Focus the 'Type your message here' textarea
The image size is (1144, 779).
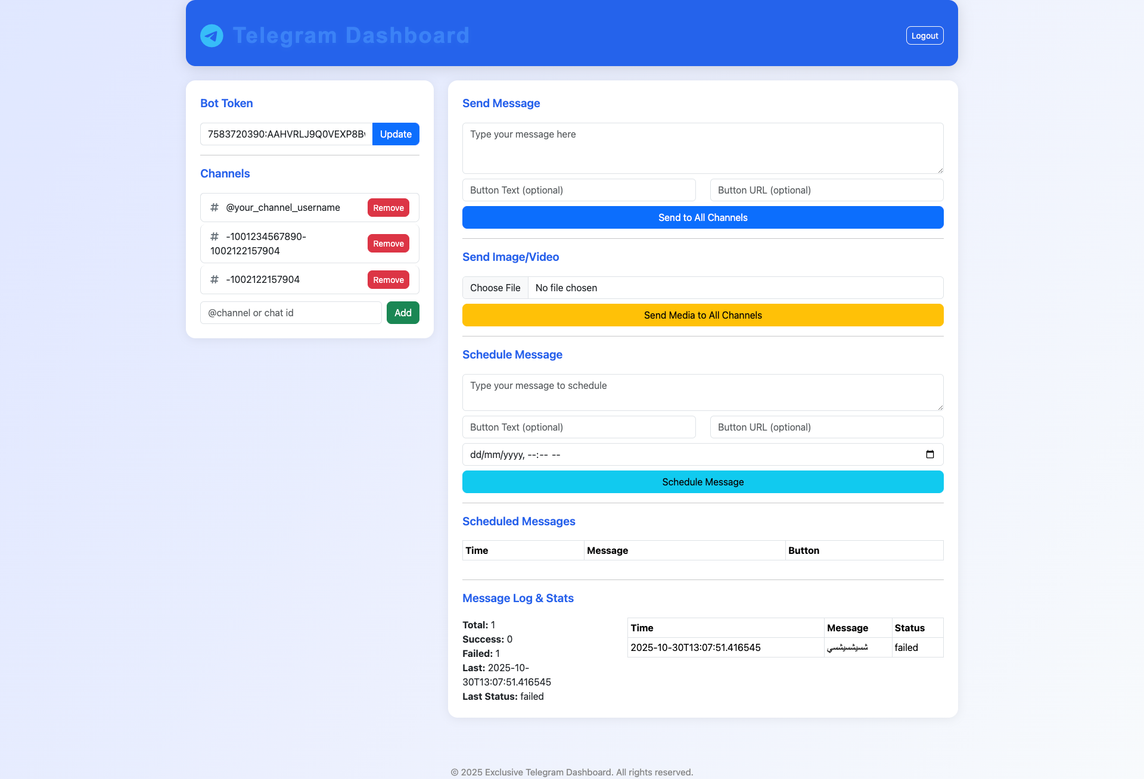pyautogui.click(x=702, y=148)
